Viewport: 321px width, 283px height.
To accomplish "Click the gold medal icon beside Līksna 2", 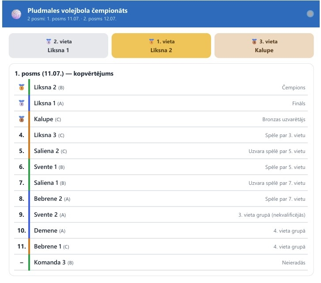I will point(22,87).
